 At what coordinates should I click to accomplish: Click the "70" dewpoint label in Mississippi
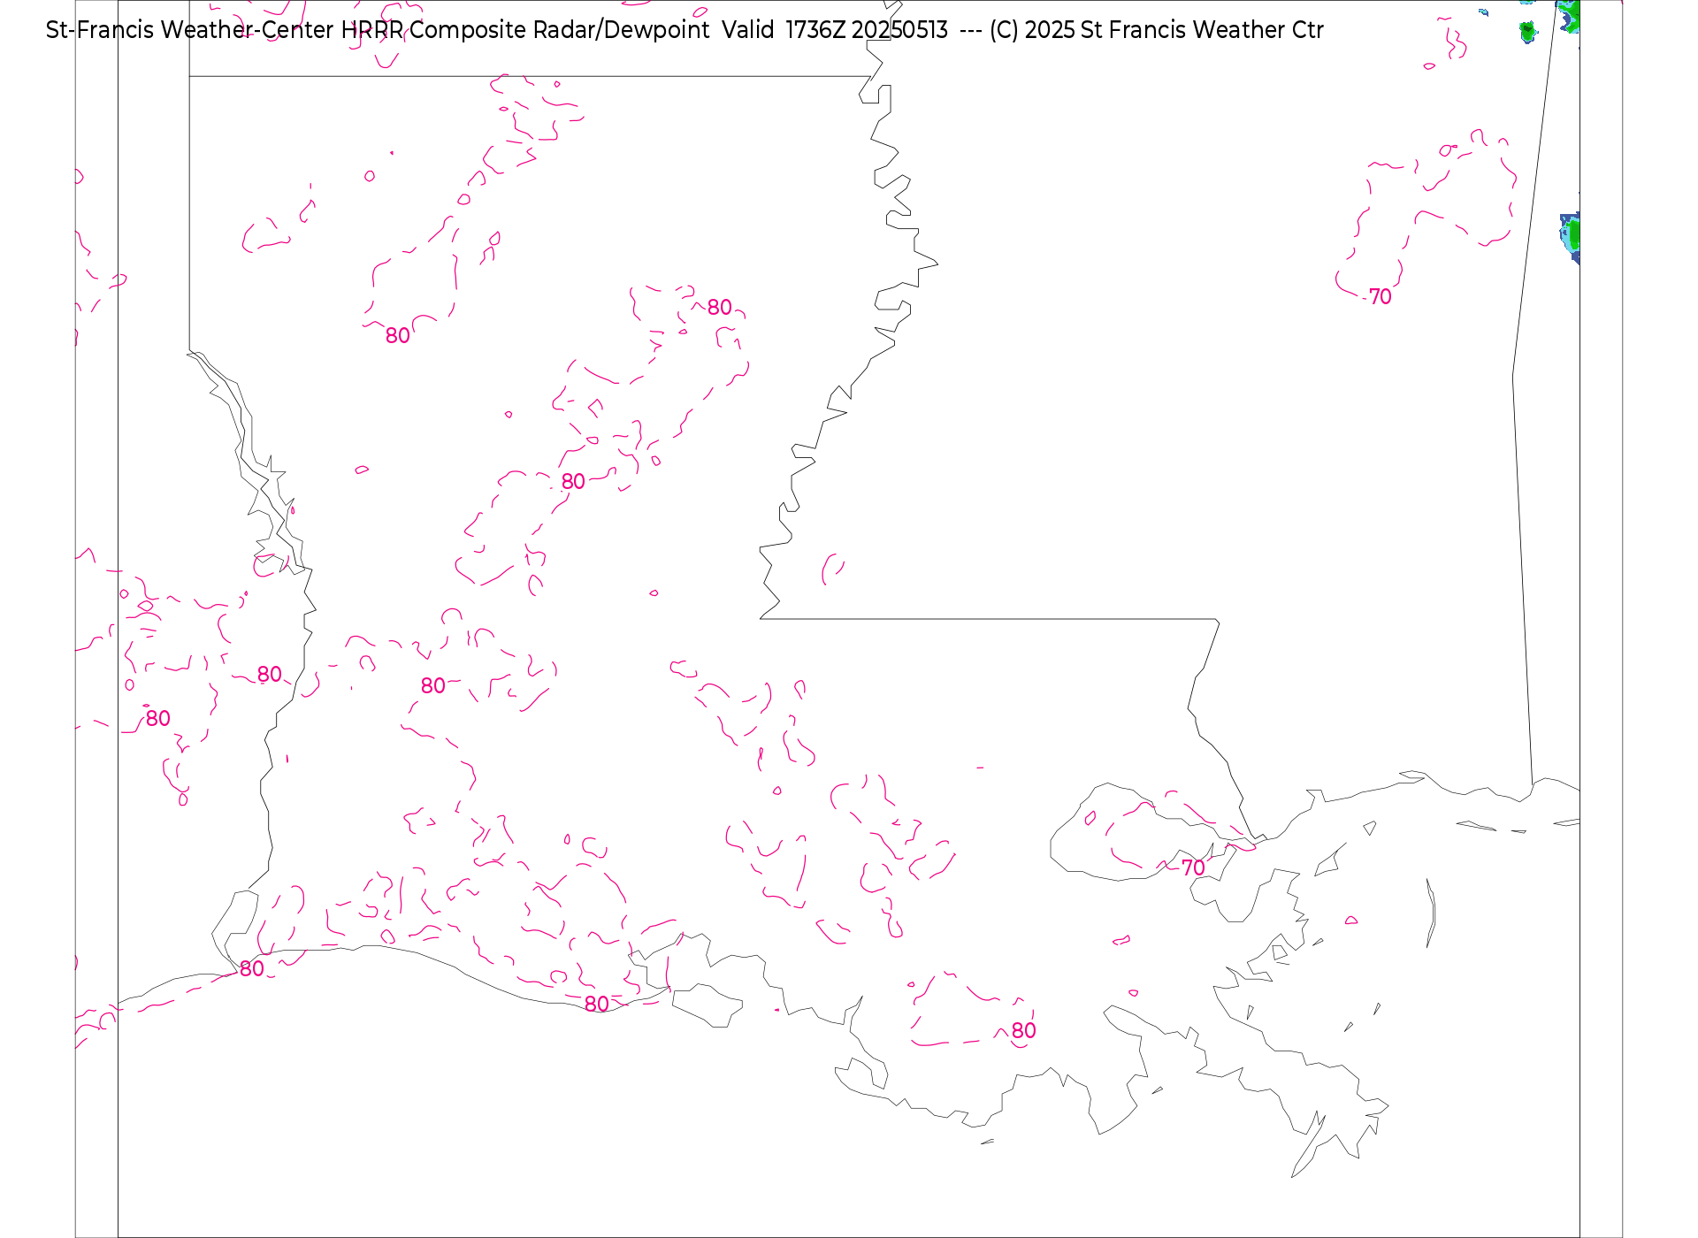pos(1380,297)
